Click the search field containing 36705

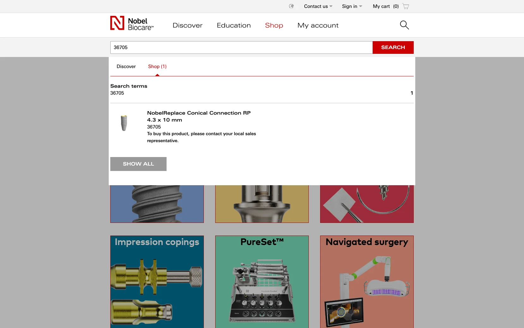pyautogui.click(x=241, y=47)
